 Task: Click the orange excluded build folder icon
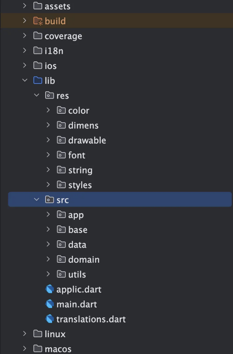pyautogui.click(x=38, y=21)
